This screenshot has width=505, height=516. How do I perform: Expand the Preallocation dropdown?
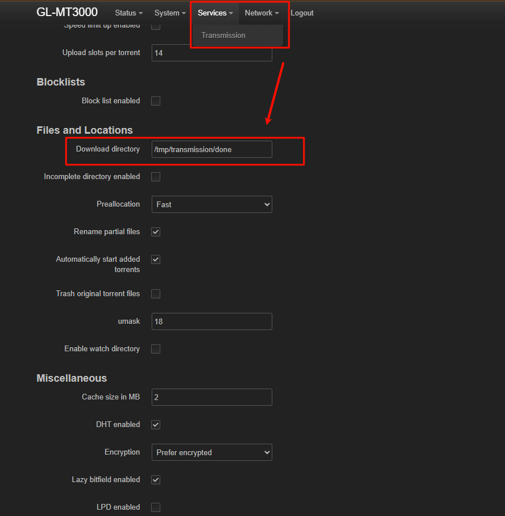[x=211, y=204]
